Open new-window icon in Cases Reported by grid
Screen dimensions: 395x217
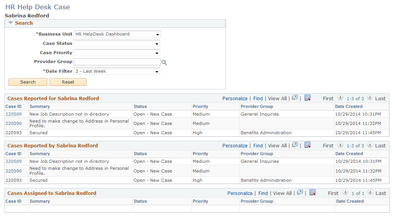click(x=295, y=145)
